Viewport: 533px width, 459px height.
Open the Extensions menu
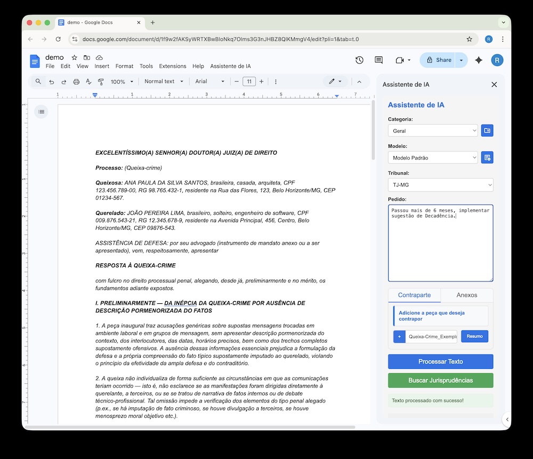click(172, 66)
